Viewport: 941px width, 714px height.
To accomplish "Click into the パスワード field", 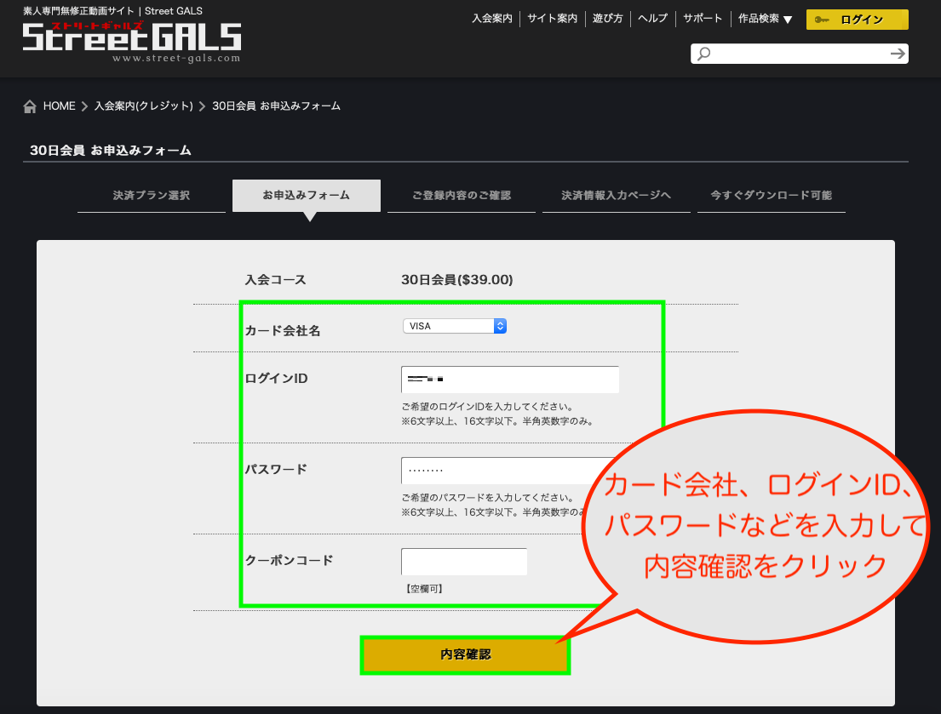I will [502, 471].
